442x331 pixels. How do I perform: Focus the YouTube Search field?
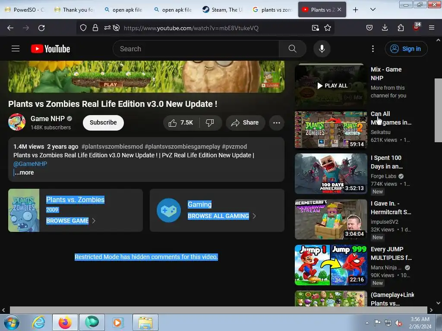[196, 49]
